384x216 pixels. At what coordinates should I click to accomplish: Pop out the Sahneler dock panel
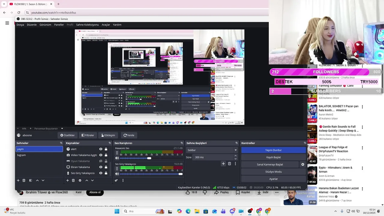(61, 143)
